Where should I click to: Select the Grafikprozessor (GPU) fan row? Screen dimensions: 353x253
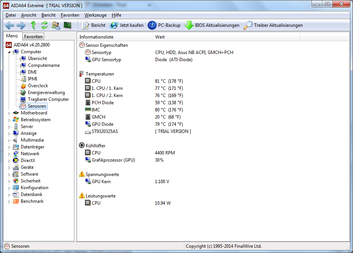(124, 160)
